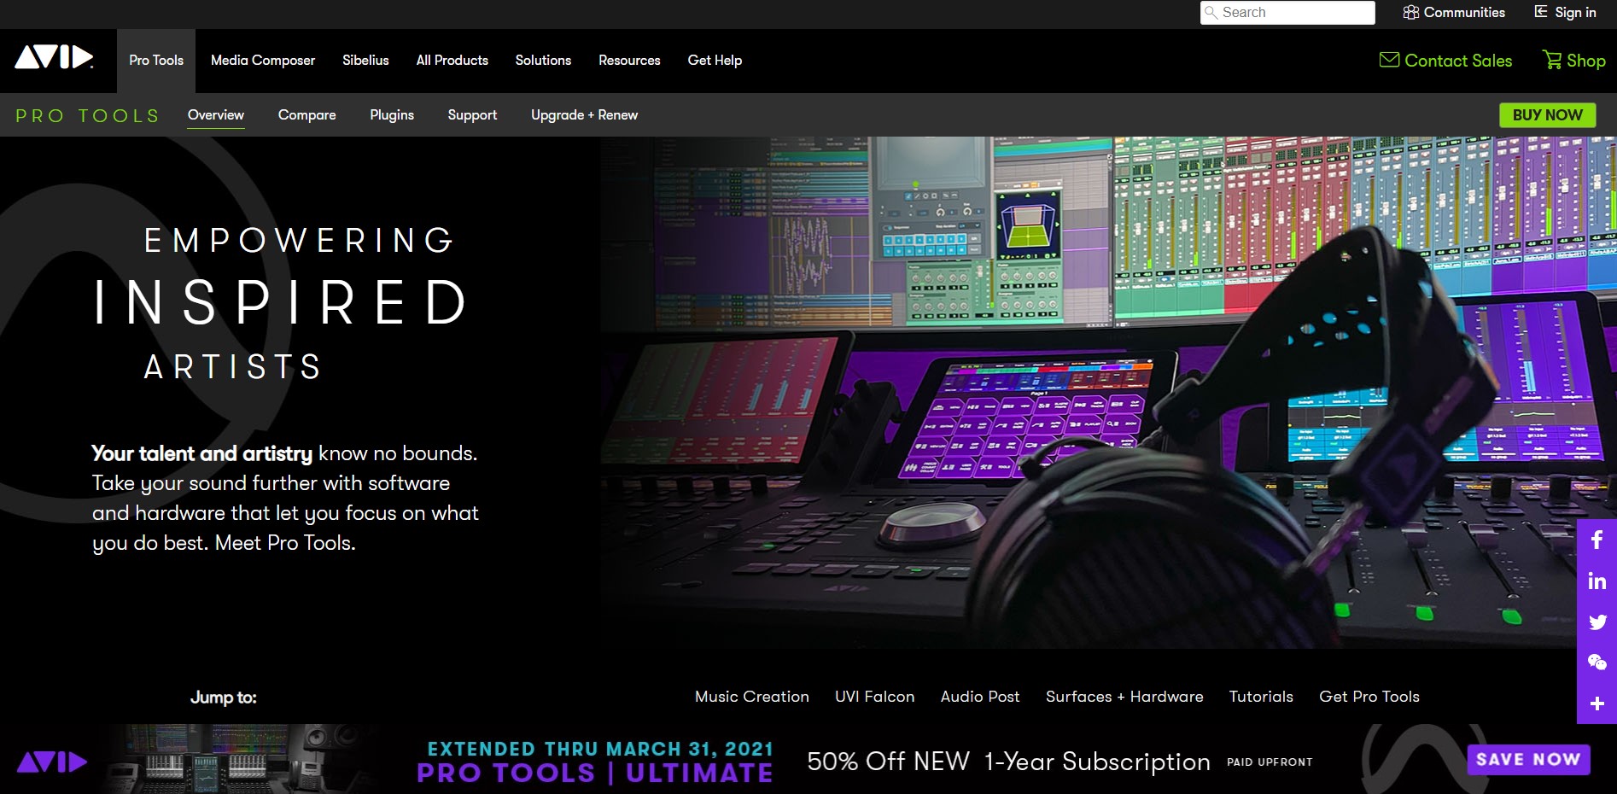This screenshot has height=794, width=1617.
Task: Jump to UVI Falcon section
Action: 874,697
